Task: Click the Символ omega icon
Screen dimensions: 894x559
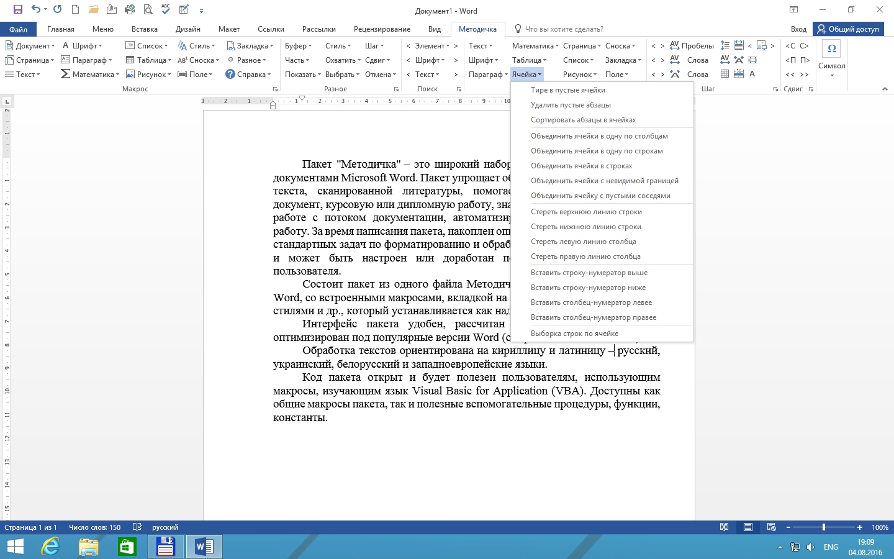Action: click(832, 48)
